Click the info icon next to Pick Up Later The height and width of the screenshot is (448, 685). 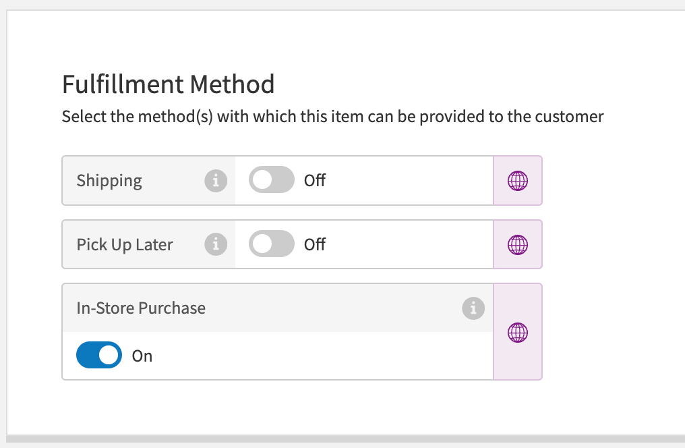pyautogui.click(x=216, y=244)
